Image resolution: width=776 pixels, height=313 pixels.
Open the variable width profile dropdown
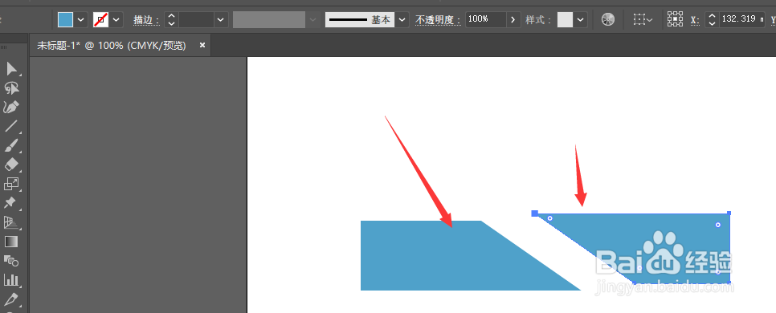[x=312, y=20]
